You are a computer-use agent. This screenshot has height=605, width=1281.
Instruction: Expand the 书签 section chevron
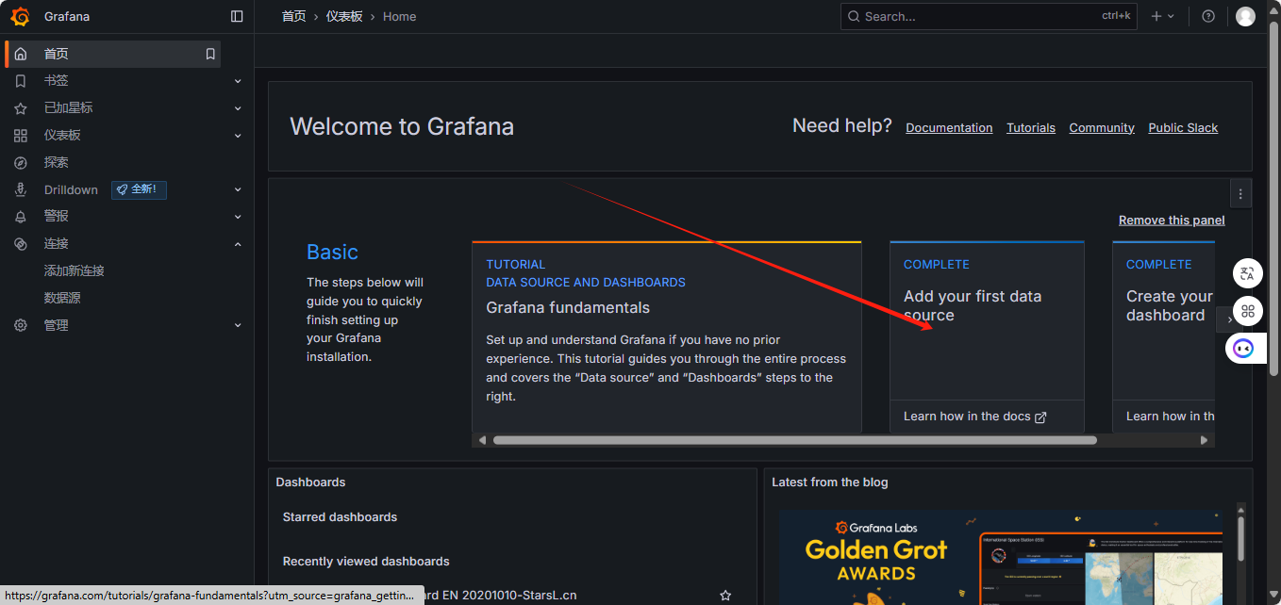[238, 81]
